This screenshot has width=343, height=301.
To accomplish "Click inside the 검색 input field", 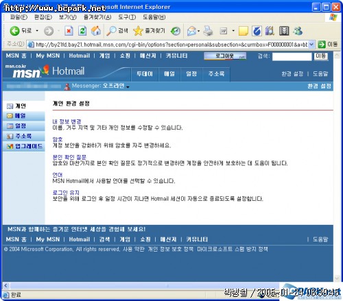I will (x=292, y=56).
